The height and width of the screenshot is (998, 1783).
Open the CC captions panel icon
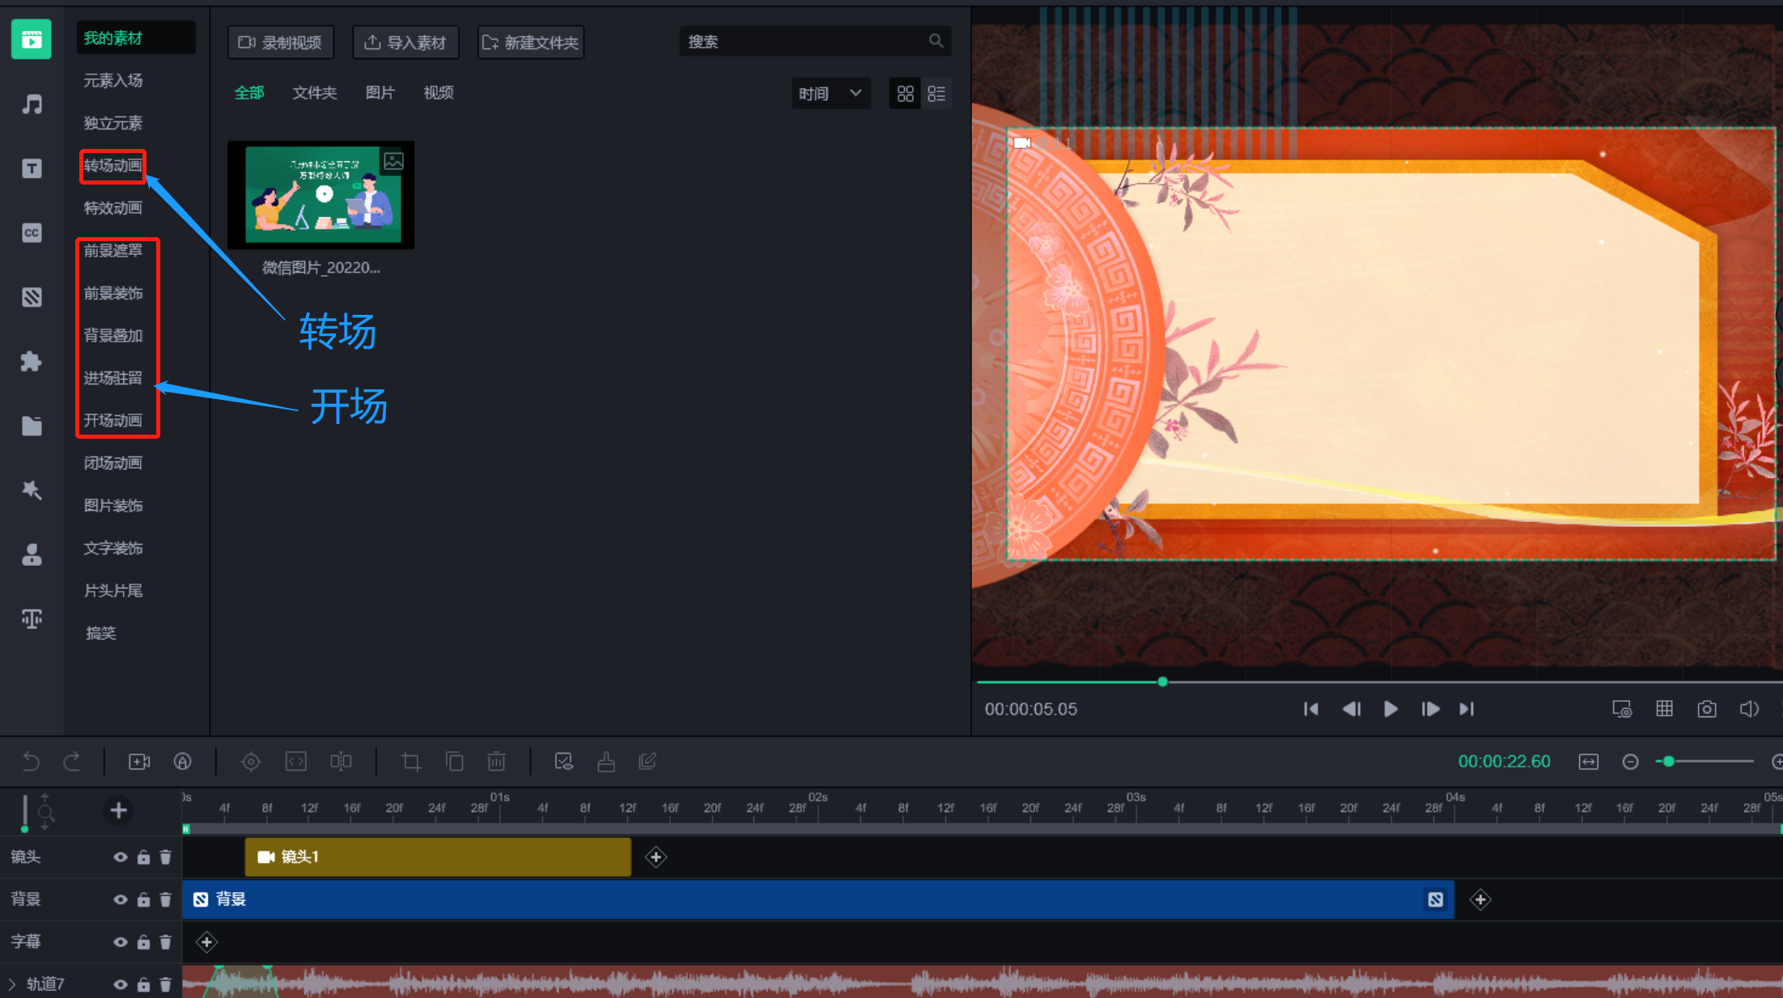tap(32, 233)
